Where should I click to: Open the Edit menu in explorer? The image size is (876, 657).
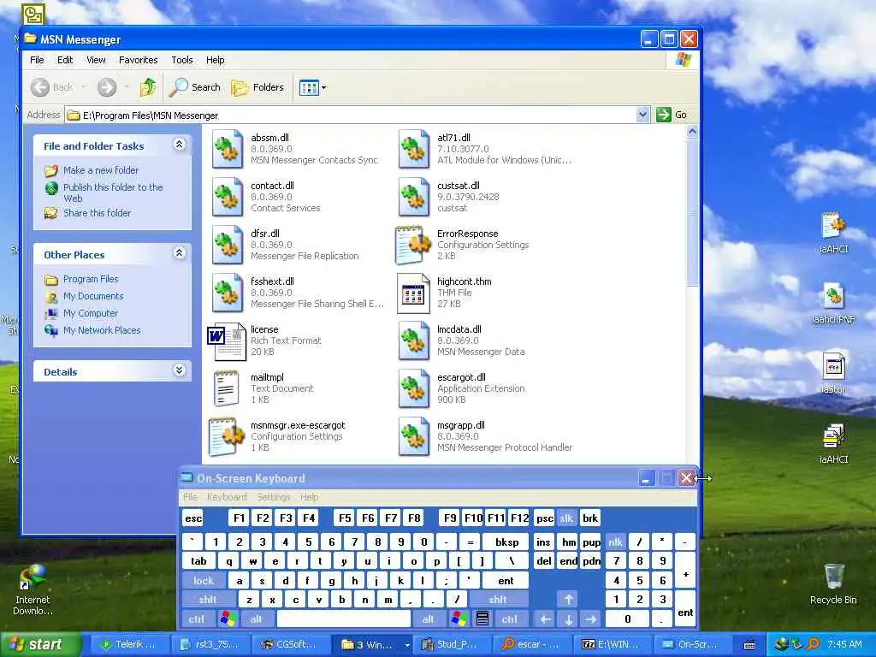pos(65,60)
